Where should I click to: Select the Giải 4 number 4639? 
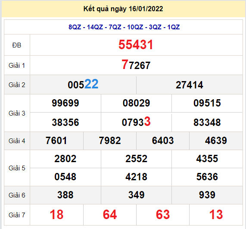coord(216,141)
